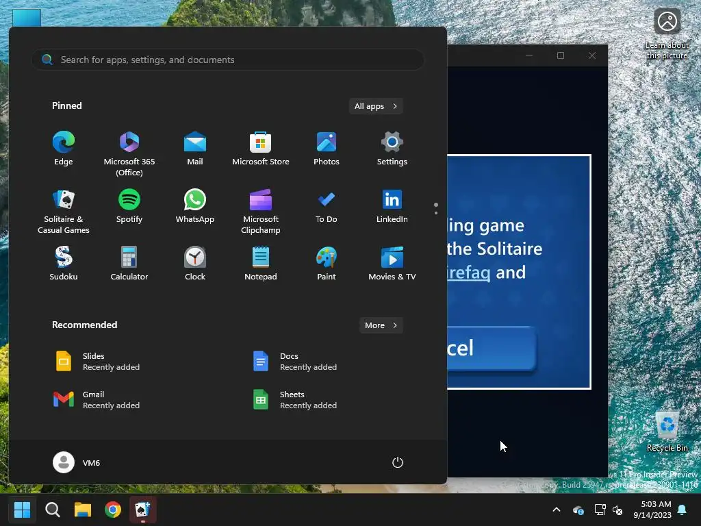
Task: Expand More recommended items
Action: (x=381, y=325)
